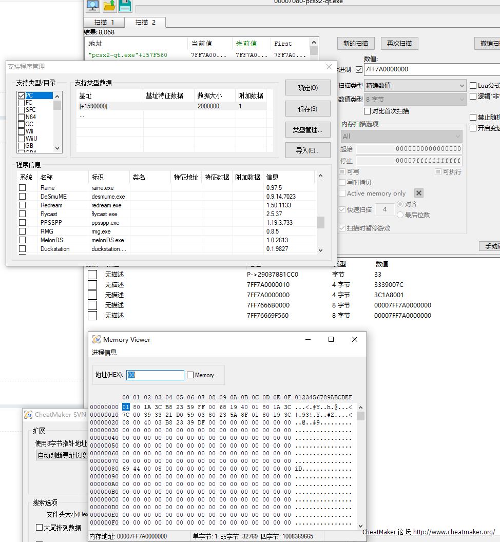Click the X icon beside Active memory only
This screenshot has width=500, height=542.
[x=419, y=193]
